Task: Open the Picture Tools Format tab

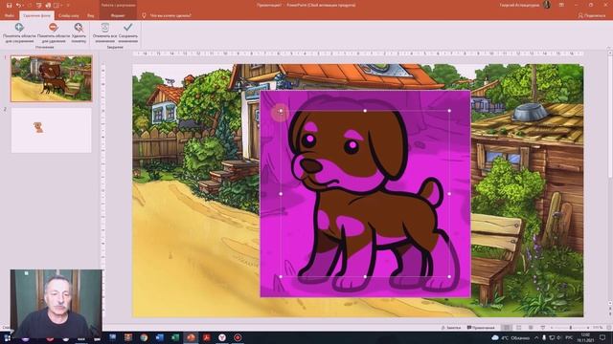Action: [x=117, y=15]
